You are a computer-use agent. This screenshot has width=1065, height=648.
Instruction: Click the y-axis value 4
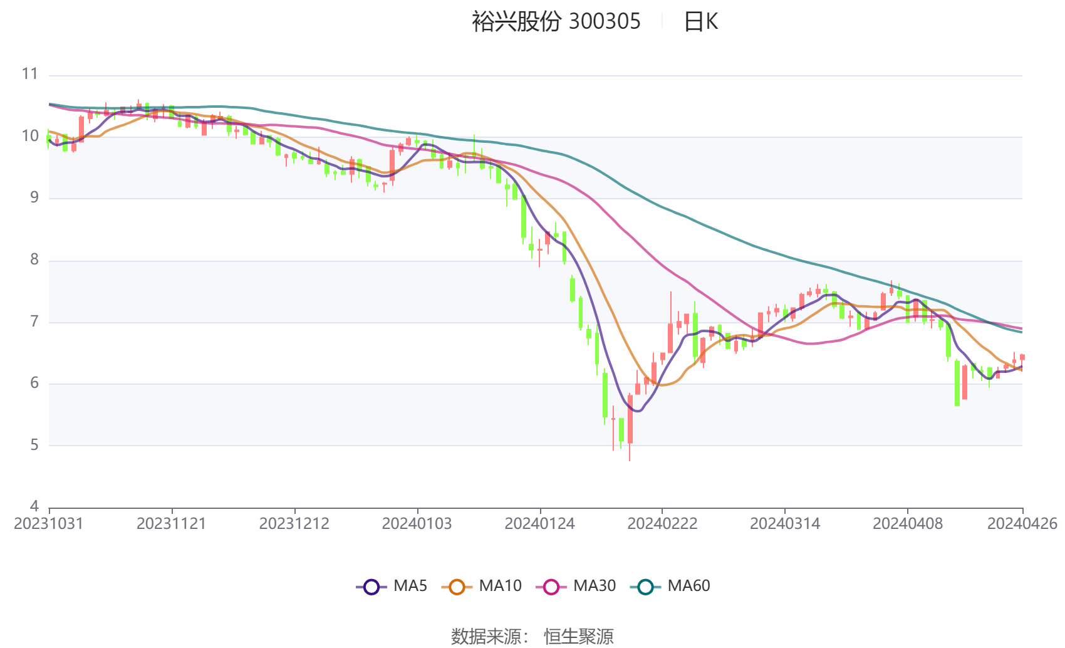(x=34, y=506)
